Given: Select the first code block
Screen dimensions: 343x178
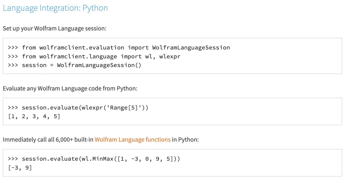Looking at the screenshot, I should coord(171,56).
